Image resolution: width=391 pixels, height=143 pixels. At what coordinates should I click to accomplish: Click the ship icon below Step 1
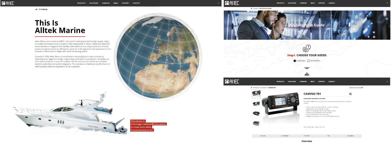click(307, 74)
